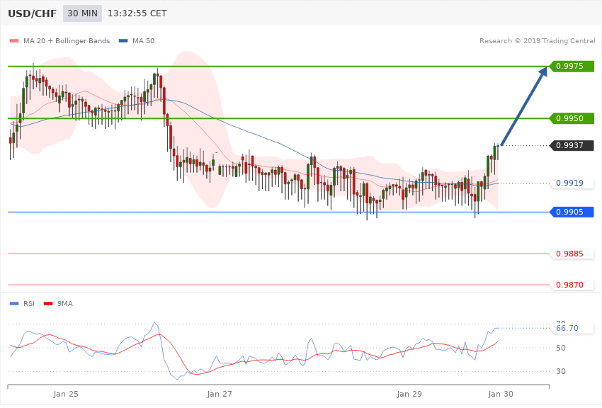Screen dimensions: 602x408
Task: Select the 0.9885 support price label
Action: (x=572, y=254)
